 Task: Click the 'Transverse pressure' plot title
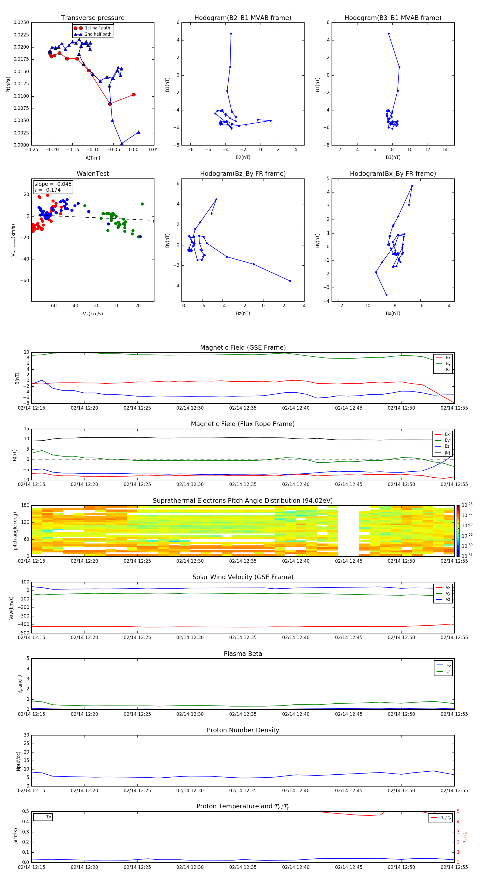[93, 18]
